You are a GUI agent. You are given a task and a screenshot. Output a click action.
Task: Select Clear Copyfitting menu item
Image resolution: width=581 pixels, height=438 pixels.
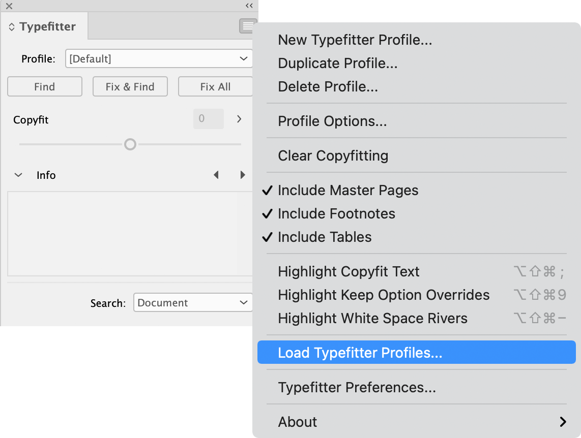(417, 155)
